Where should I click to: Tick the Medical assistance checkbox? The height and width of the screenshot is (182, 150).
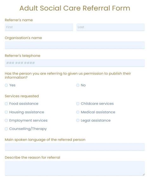click(x=78, y=112)
